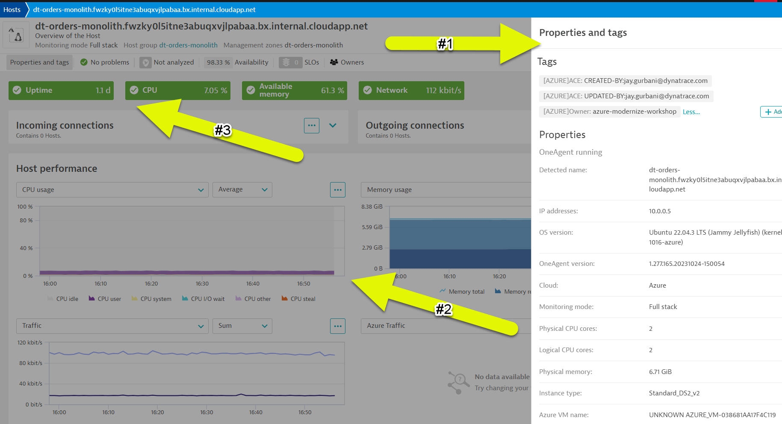Toggle CPU idle series in chart legend
This screenshot has width=782, height=424.
click(x=63, y=299)
